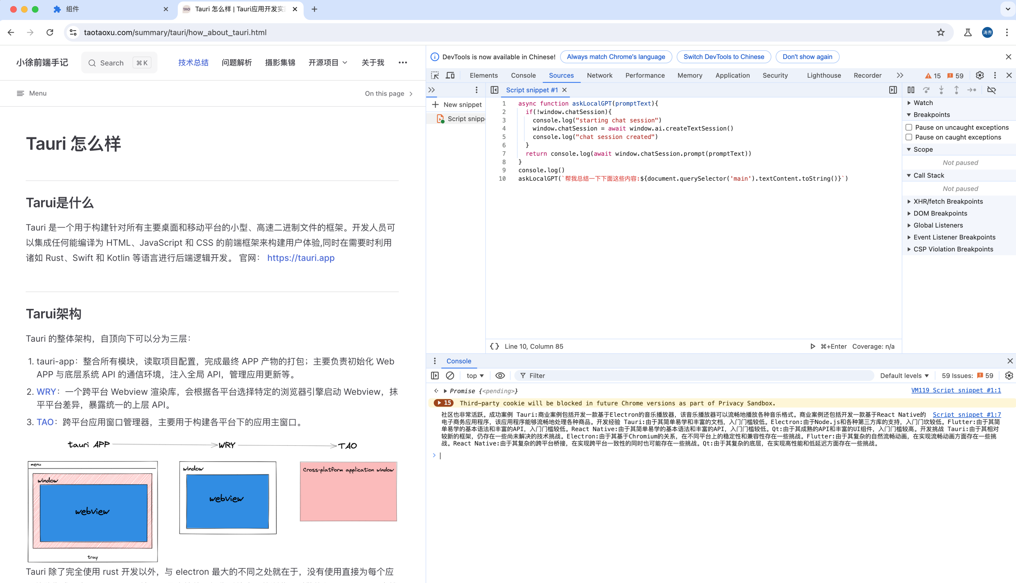Click the step into icon

(x=941, y=90)
